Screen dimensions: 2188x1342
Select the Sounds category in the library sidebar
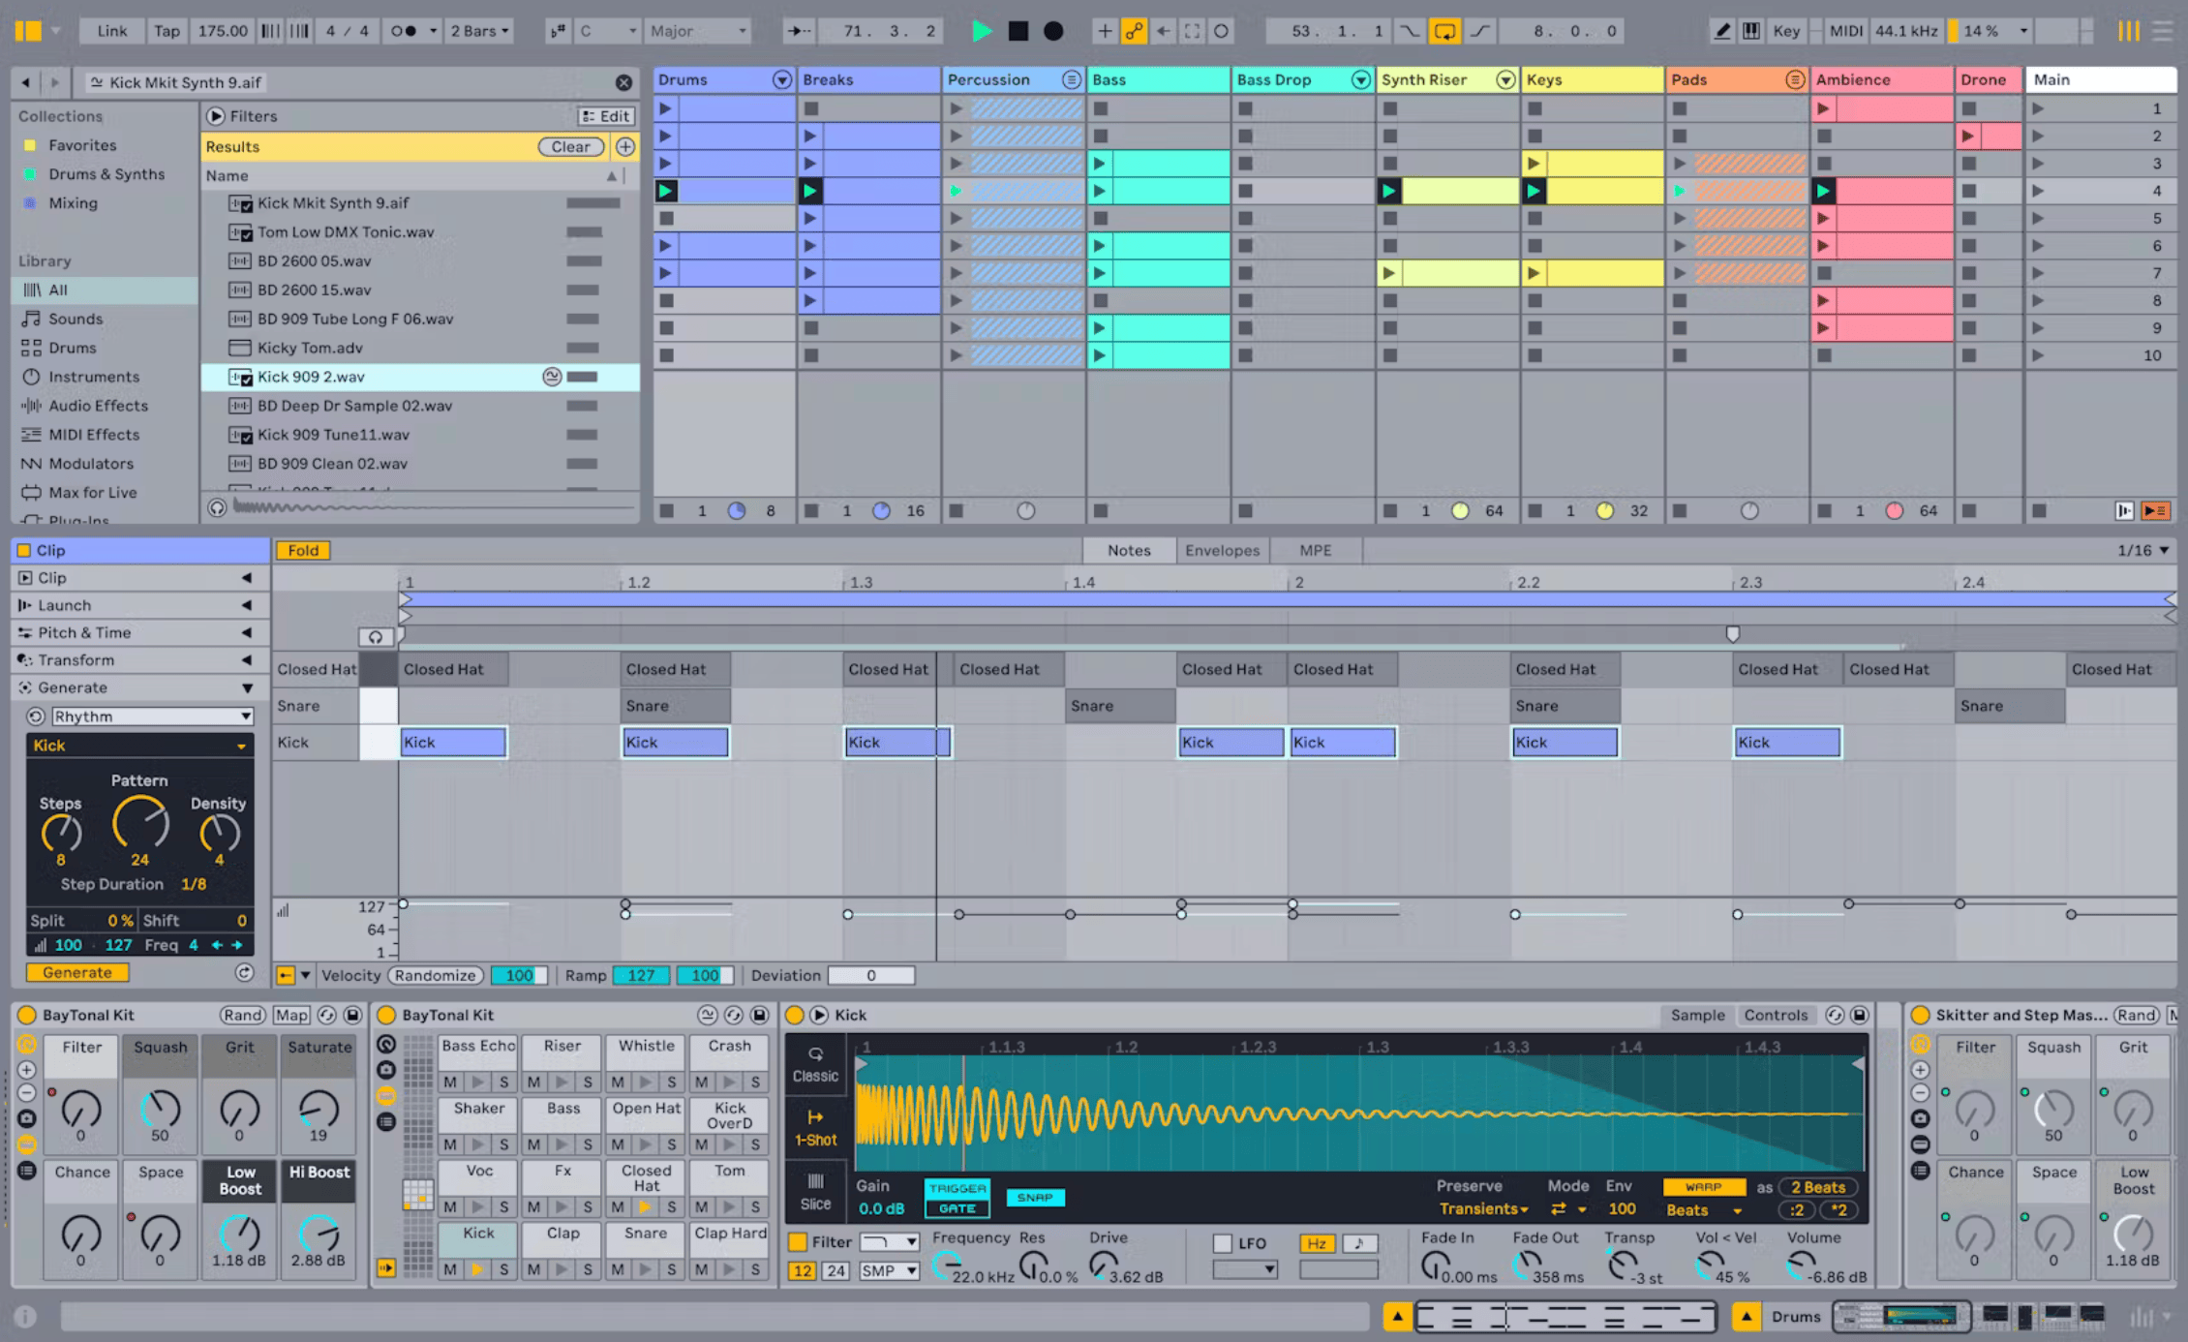(x=75, y=319)
